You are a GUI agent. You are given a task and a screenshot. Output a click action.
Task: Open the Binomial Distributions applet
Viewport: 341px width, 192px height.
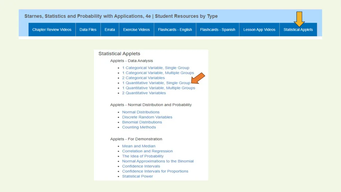click(142, 122)
